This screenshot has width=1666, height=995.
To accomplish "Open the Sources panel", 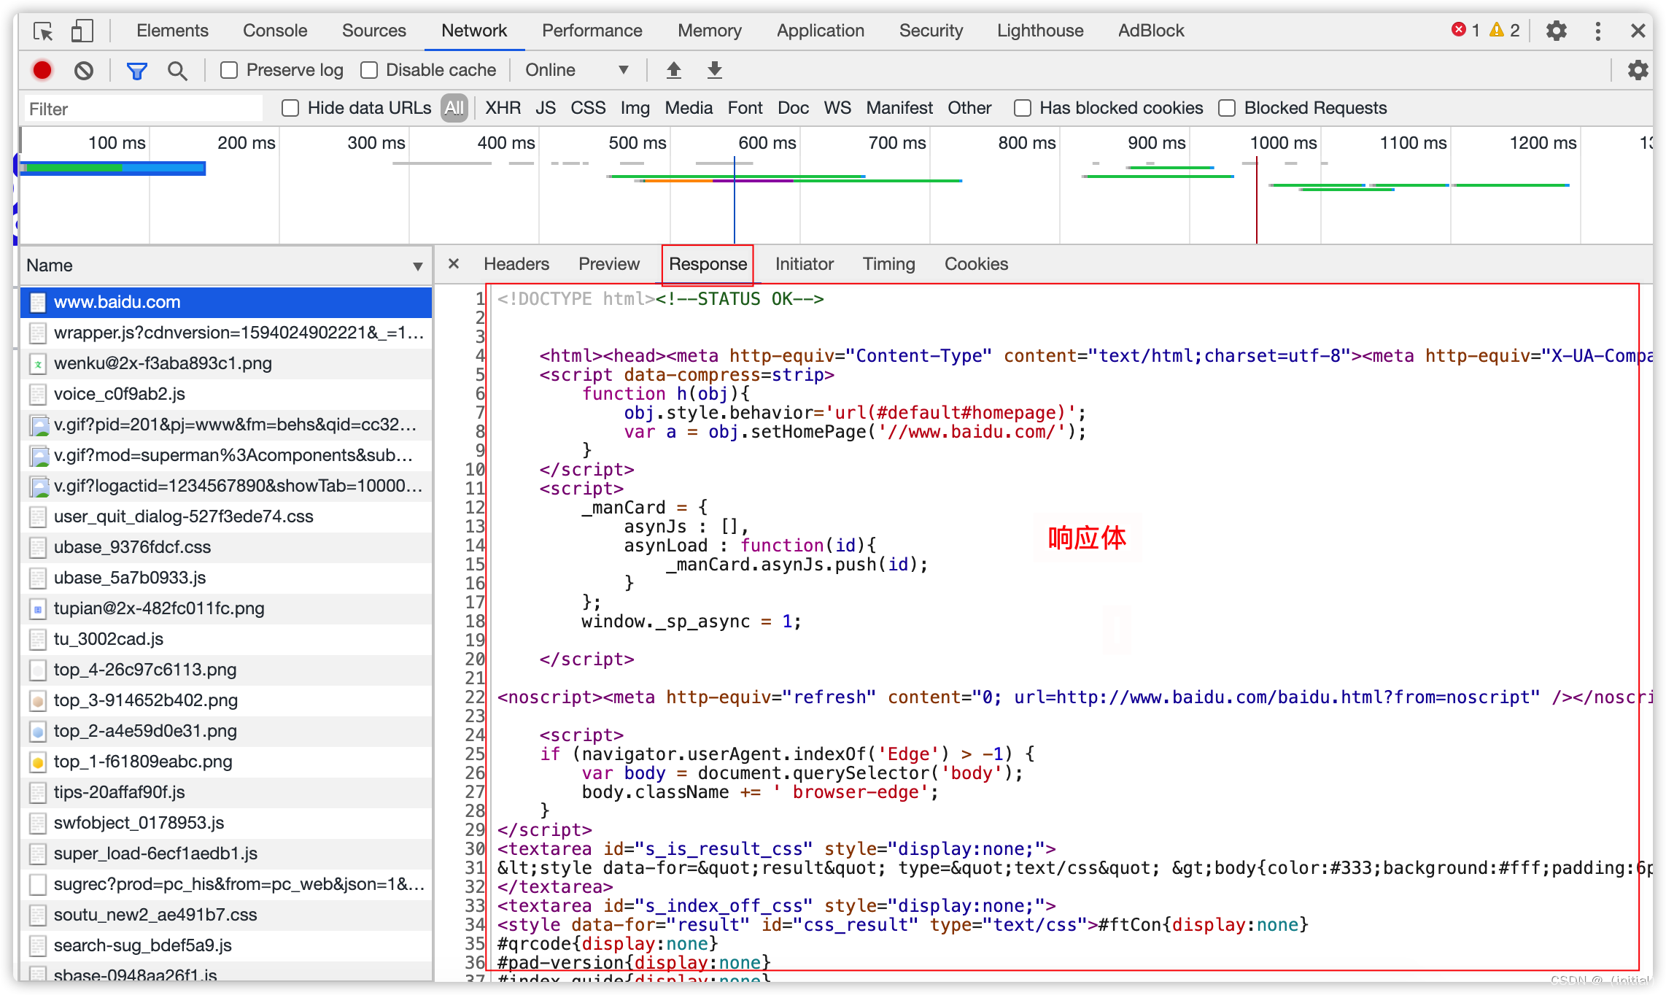I will pos(374,31).
